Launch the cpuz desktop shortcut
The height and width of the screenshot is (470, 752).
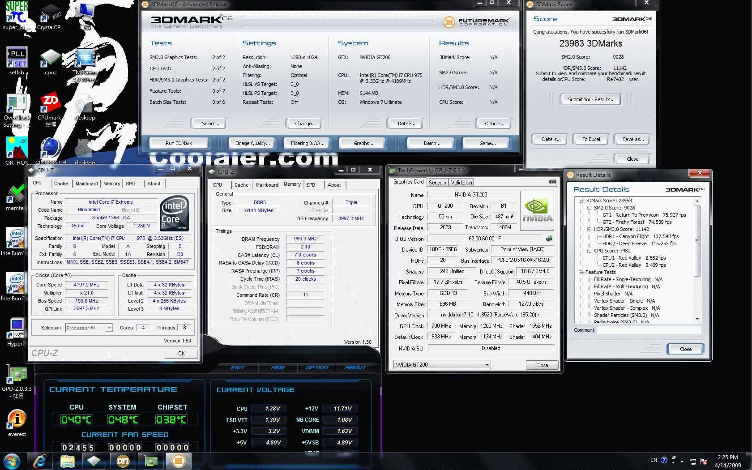coord(51,61)
